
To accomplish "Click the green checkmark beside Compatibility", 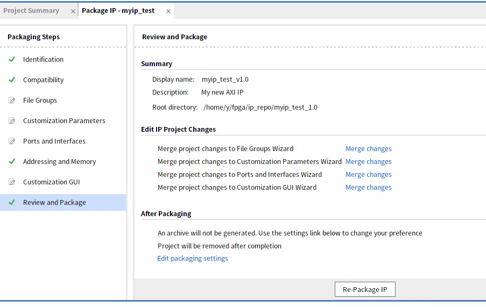I will pos(12,80).
